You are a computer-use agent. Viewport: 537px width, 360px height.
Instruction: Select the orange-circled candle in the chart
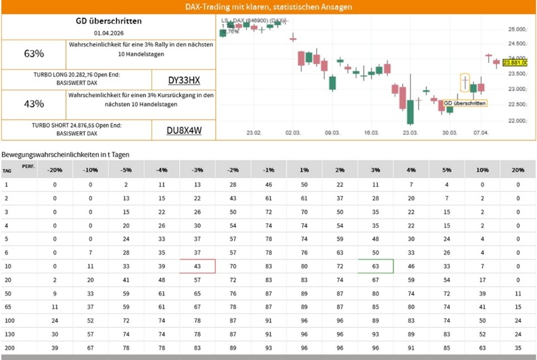click(x=465, y=82)
